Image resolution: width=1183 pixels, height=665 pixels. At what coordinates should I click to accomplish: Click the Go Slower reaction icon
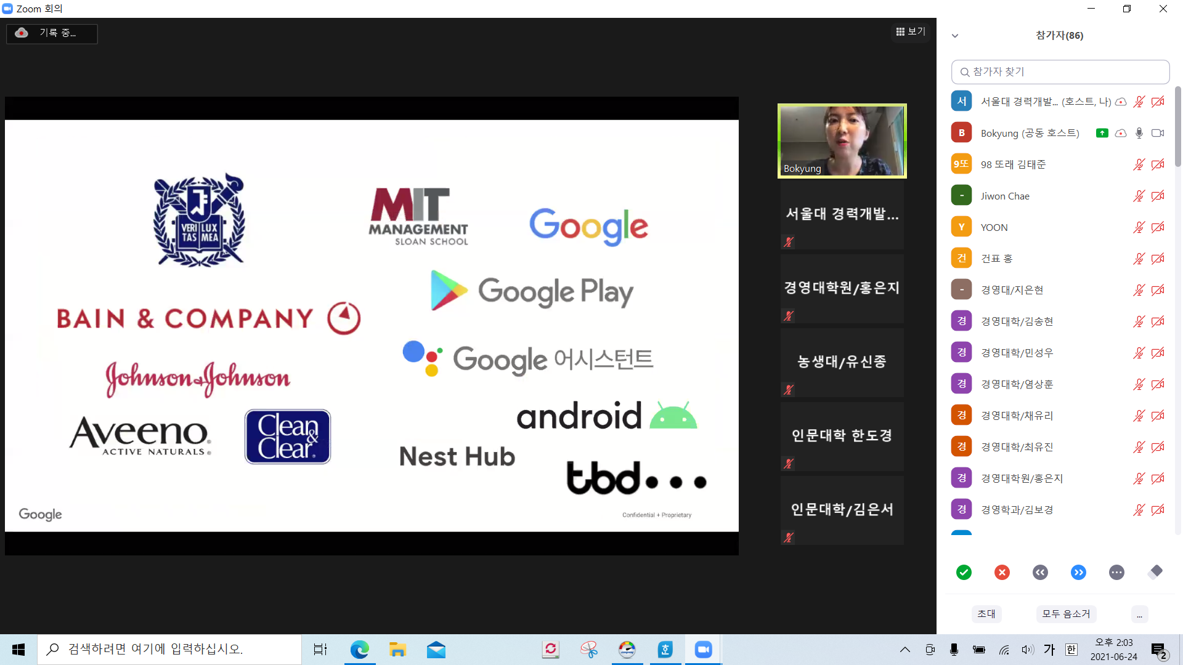click(x=1040, y=573)
